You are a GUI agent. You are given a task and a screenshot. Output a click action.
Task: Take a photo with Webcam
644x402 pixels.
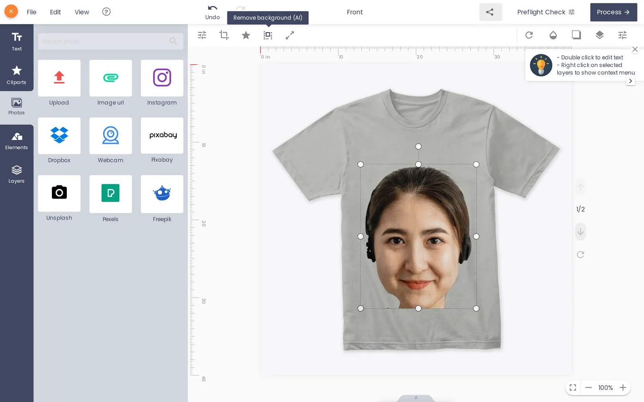111,135
